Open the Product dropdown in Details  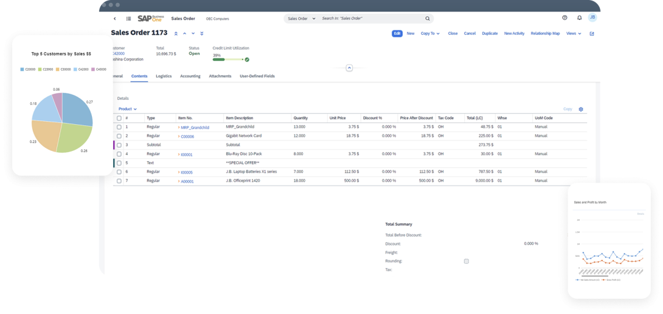pos(128,109)
